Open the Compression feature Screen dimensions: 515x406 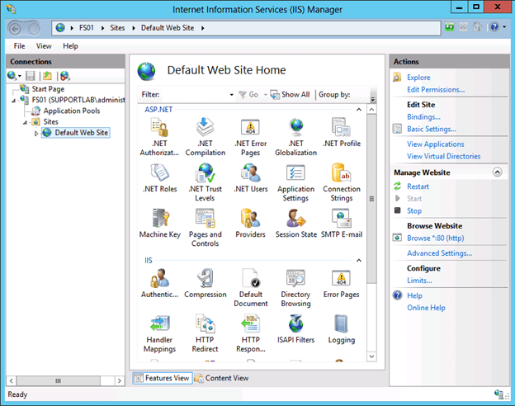pos(206,284)
